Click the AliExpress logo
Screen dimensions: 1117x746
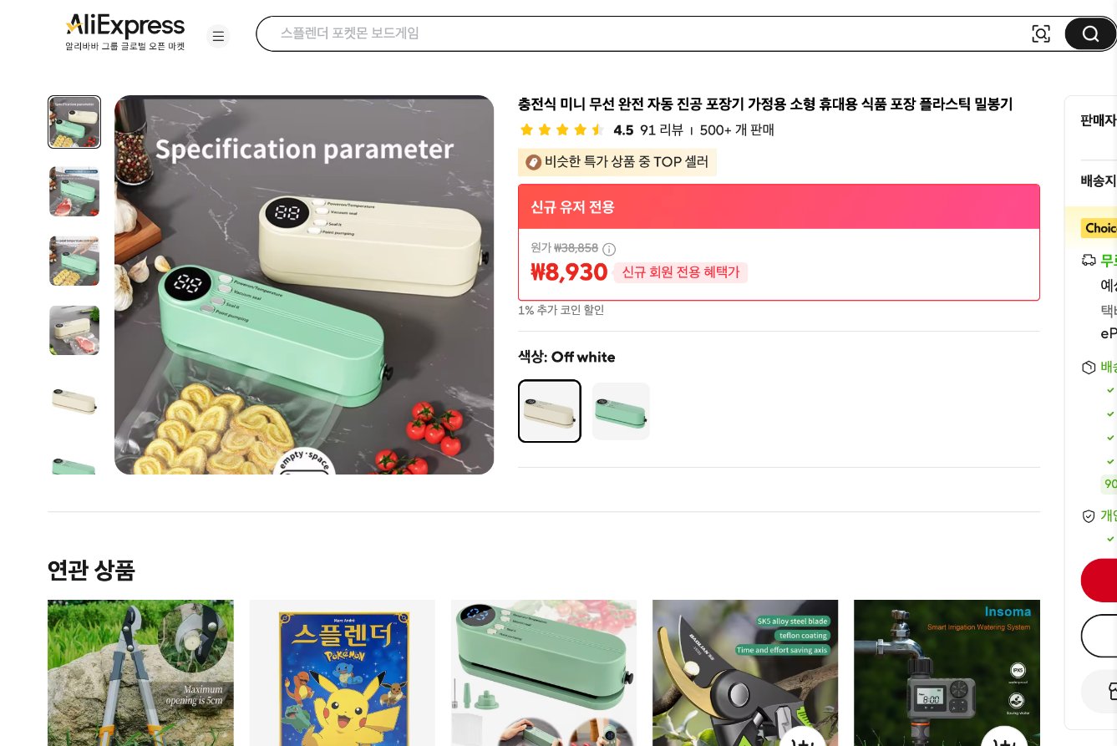[x=124, y=26]
